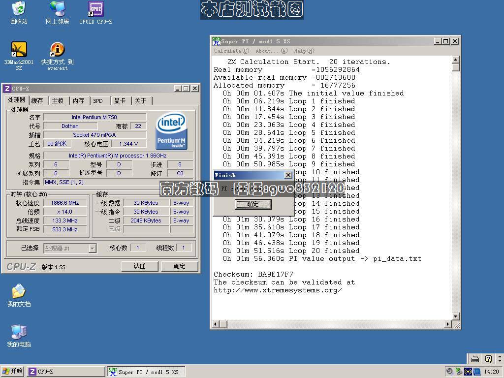Click the 'Intel Pentium M 750' name field
Viewport: 504px width, 378px height.
[95, 117]
